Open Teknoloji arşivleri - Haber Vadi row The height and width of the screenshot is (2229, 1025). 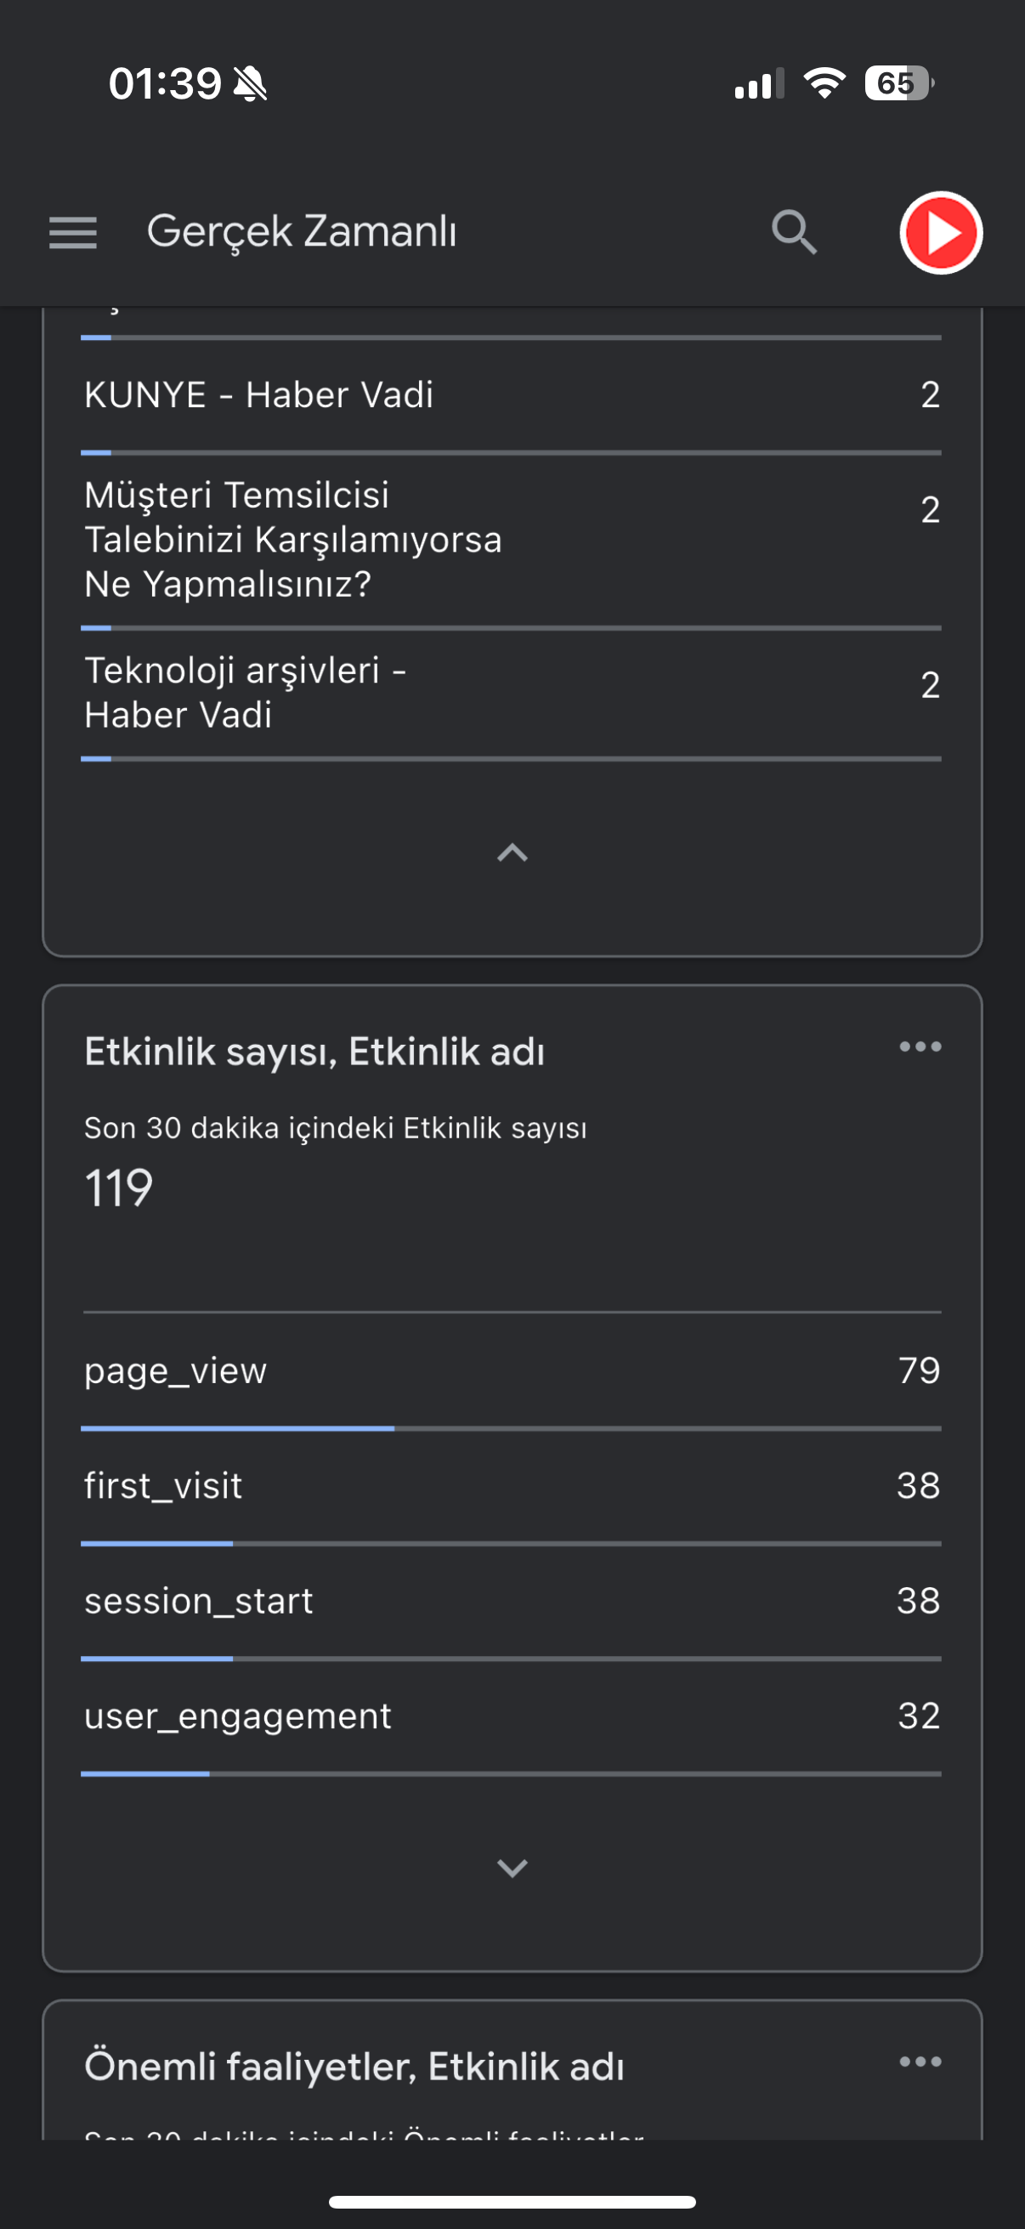click(x=512, y=694)
